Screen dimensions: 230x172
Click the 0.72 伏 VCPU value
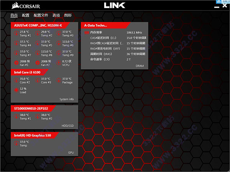point(67,61)
